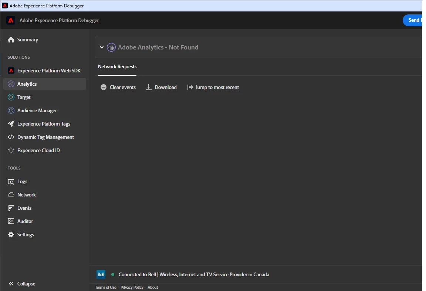The image size is (426, 291).
Task: Click Jump to most recent label
Action: click(x=217, y=87)
